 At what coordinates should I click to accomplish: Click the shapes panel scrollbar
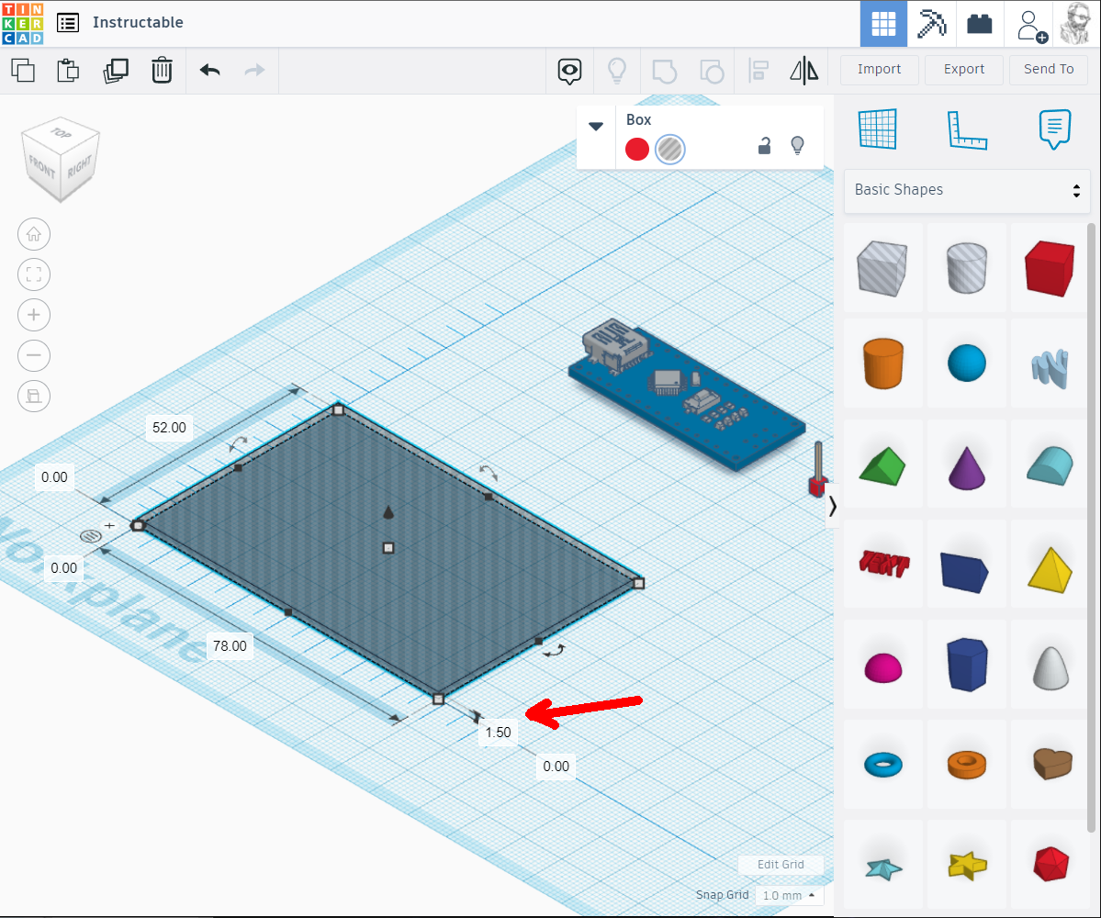[x=1091, y=528]
